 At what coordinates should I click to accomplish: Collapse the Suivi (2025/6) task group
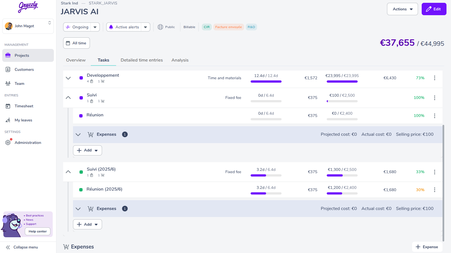click(68, 172)
